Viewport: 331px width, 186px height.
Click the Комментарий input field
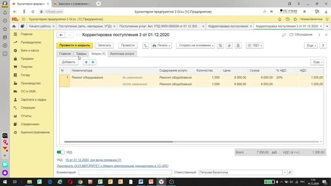(x=125, y=172)
